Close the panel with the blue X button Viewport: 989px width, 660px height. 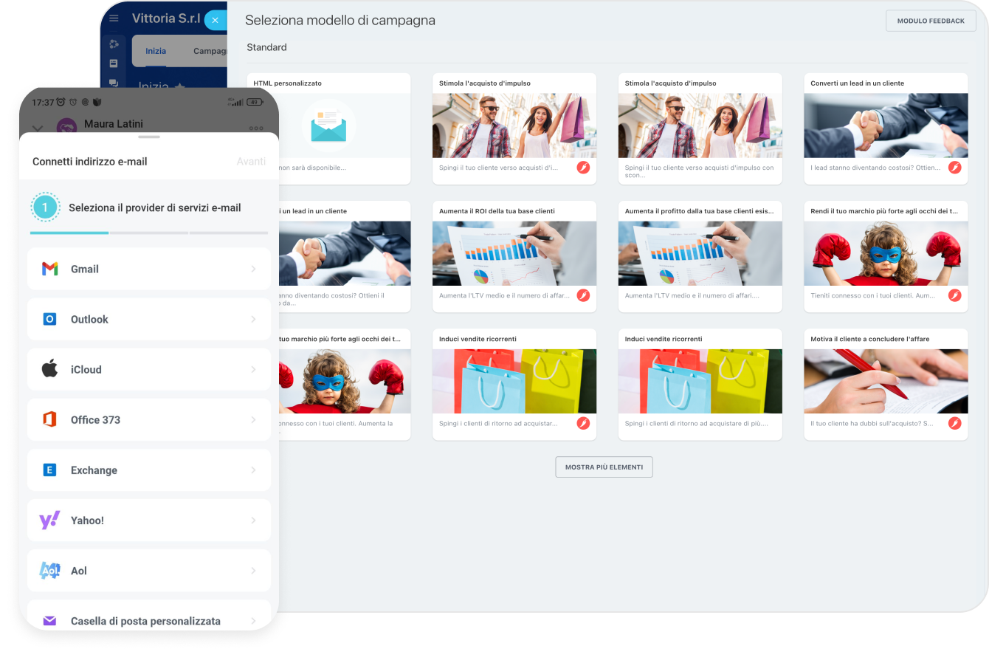(215, 20)
